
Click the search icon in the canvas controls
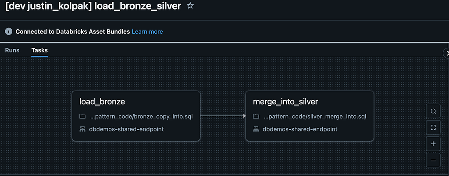pyautogui.click(x=433, y=111)
